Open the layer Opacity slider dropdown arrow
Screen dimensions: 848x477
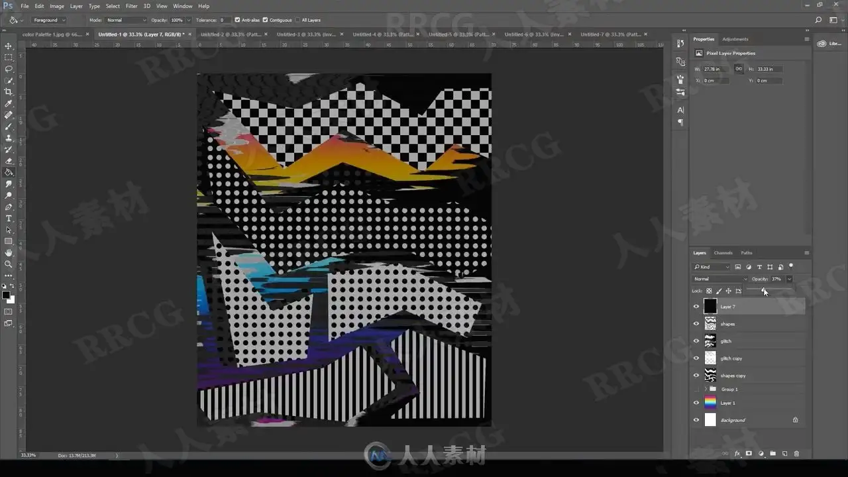(x=789, y=279)
